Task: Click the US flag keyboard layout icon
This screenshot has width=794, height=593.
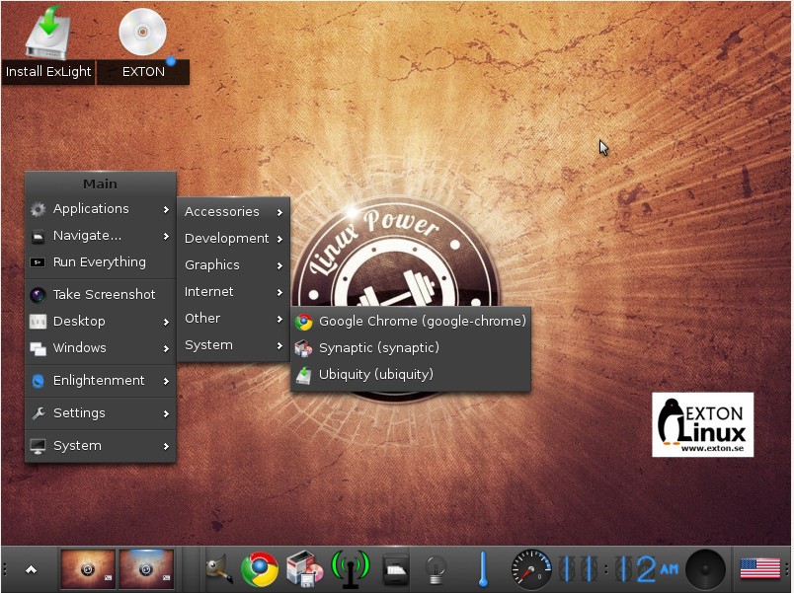Action: pos(759,569)
